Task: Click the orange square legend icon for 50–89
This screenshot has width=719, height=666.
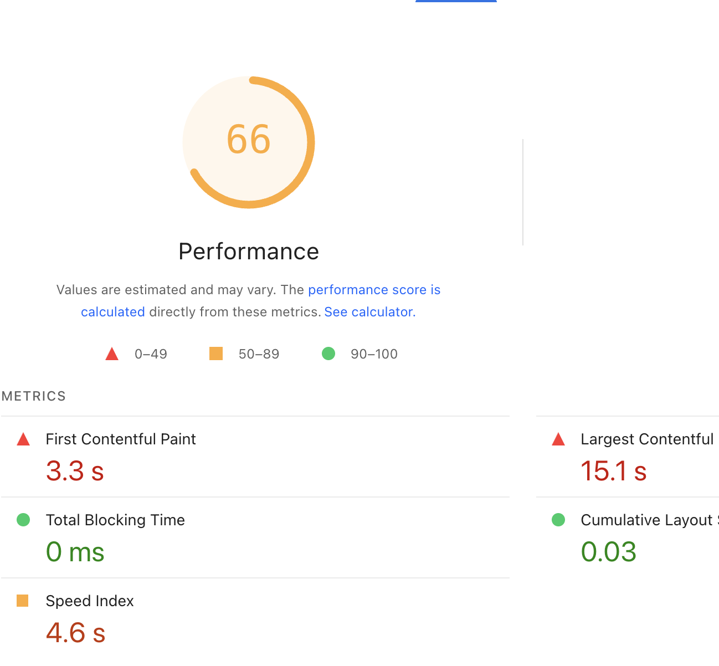Action: pos(216,354)
